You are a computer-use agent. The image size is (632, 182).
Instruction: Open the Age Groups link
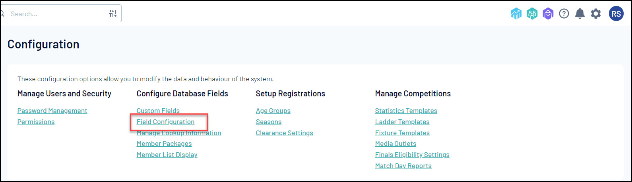(x=273, y=111)
